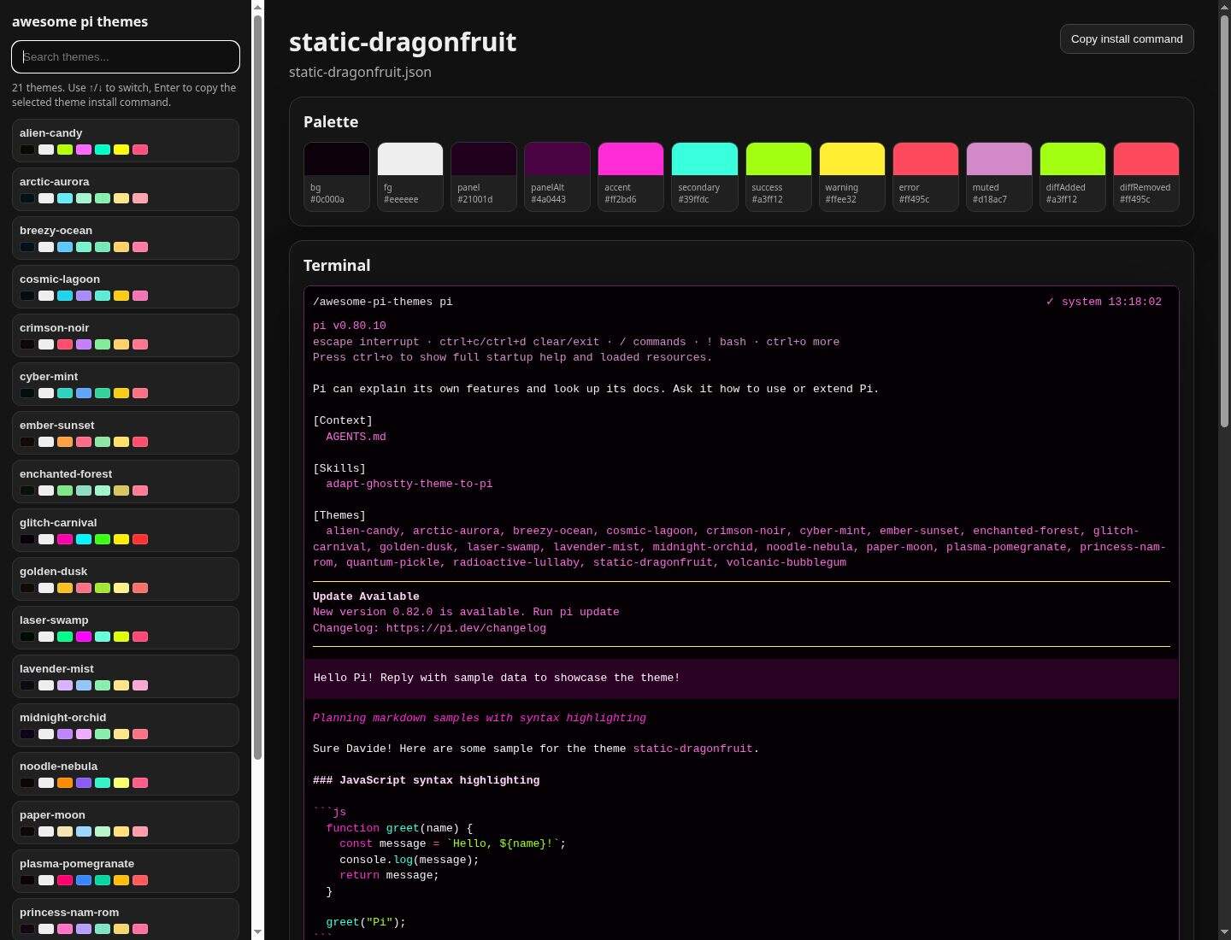This screenshot has width=1231, height=940.
Task: Pick the secondary #39ffdc palette swatch
Action: pyautogui.click(x=704, y=177)
